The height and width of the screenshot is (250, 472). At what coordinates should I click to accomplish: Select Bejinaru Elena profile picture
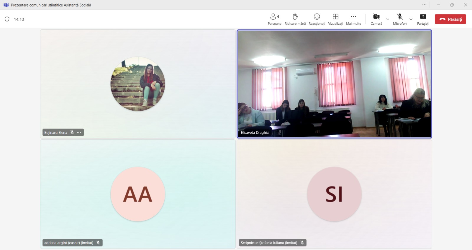(x=138, y=84)
